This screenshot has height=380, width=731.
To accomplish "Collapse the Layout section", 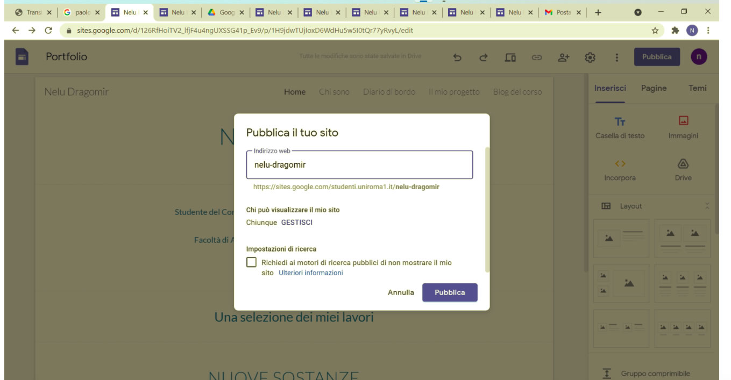I will [x=707, y=206].
